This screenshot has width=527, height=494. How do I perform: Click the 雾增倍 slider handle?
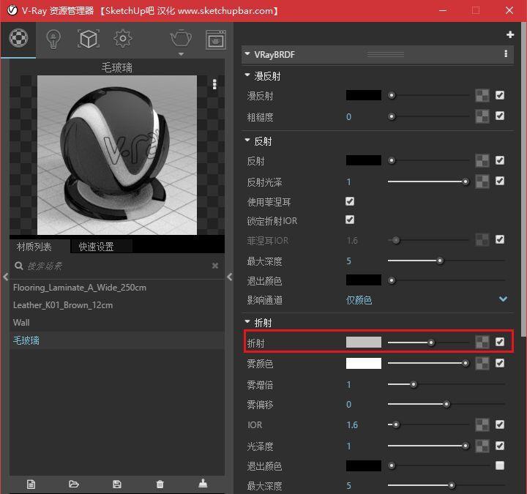(414, 384)
